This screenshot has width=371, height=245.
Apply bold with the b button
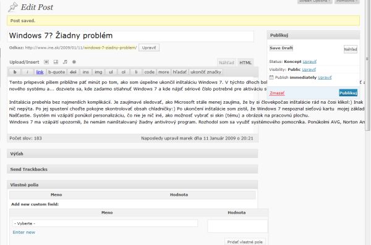[15, 72]
